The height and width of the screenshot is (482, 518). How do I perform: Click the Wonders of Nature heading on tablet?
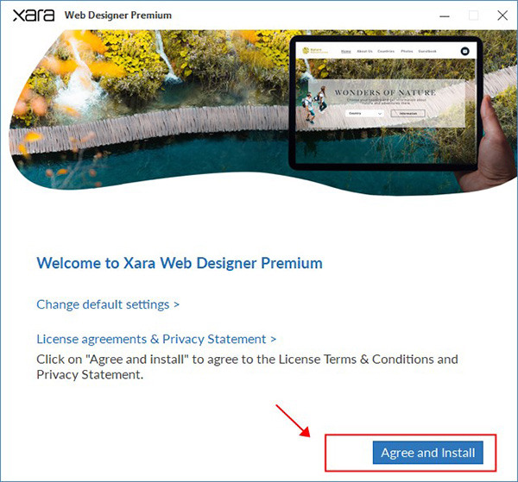(x=385, y=93)
